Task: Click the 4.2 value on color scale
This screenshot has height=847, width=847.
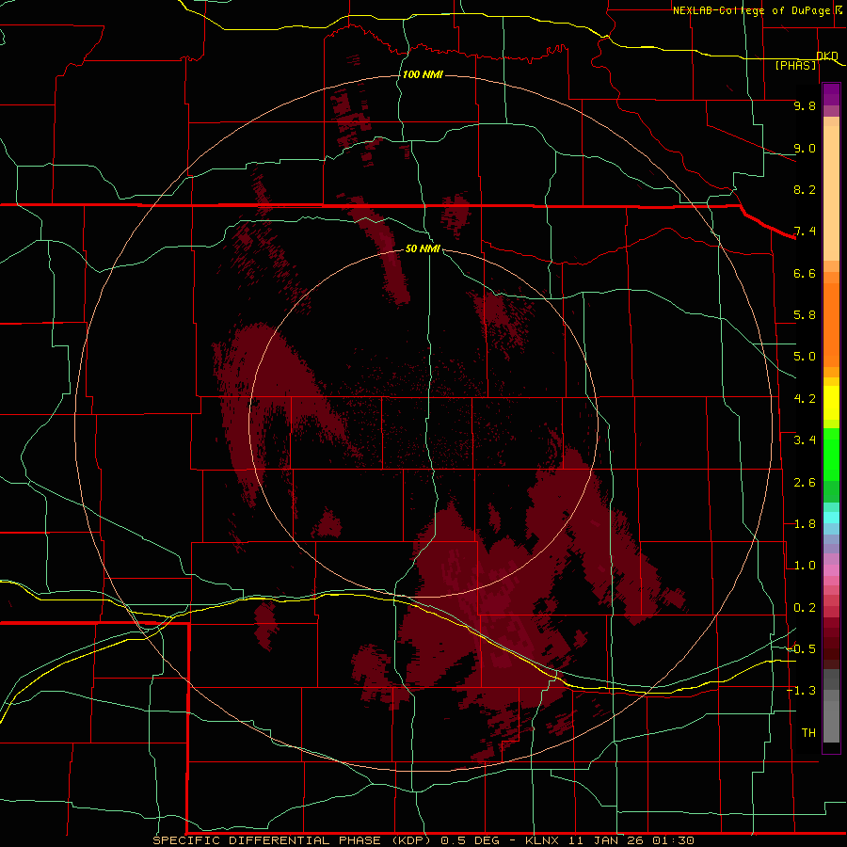Action: coord(805,399)
